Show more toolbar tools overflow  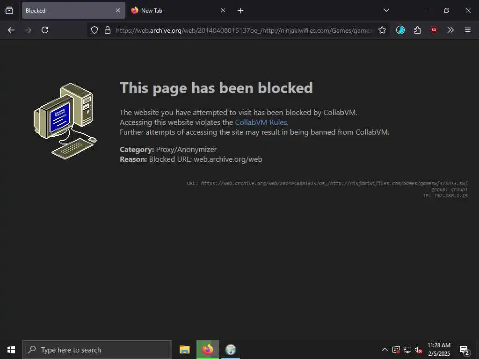(x=450, y=30)
